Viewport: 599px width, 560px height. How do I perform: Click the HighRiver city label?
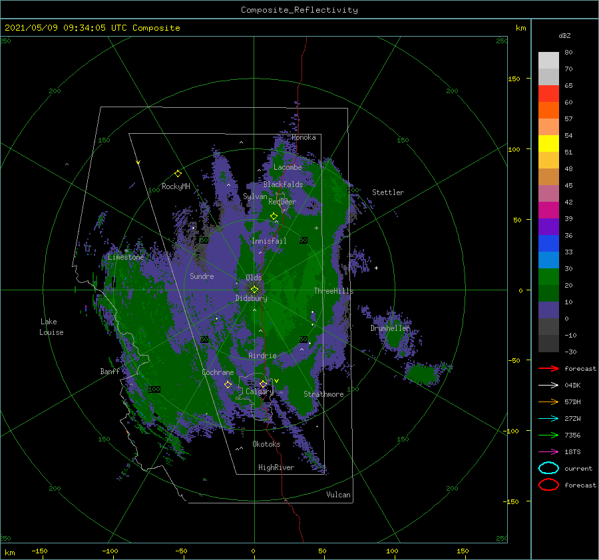click(x=276, y=467)
